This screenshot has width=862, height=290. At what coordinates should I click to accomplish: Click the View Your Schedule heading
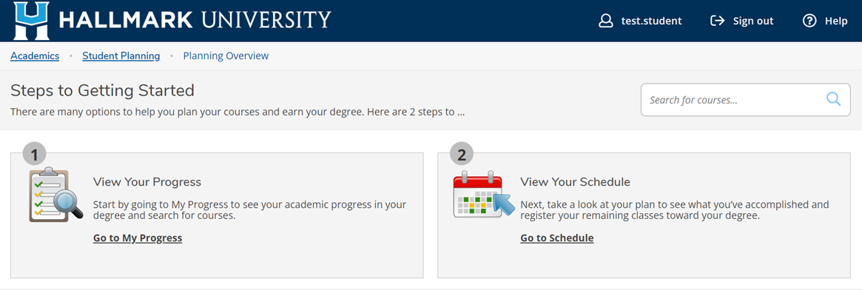pos(575,182)
